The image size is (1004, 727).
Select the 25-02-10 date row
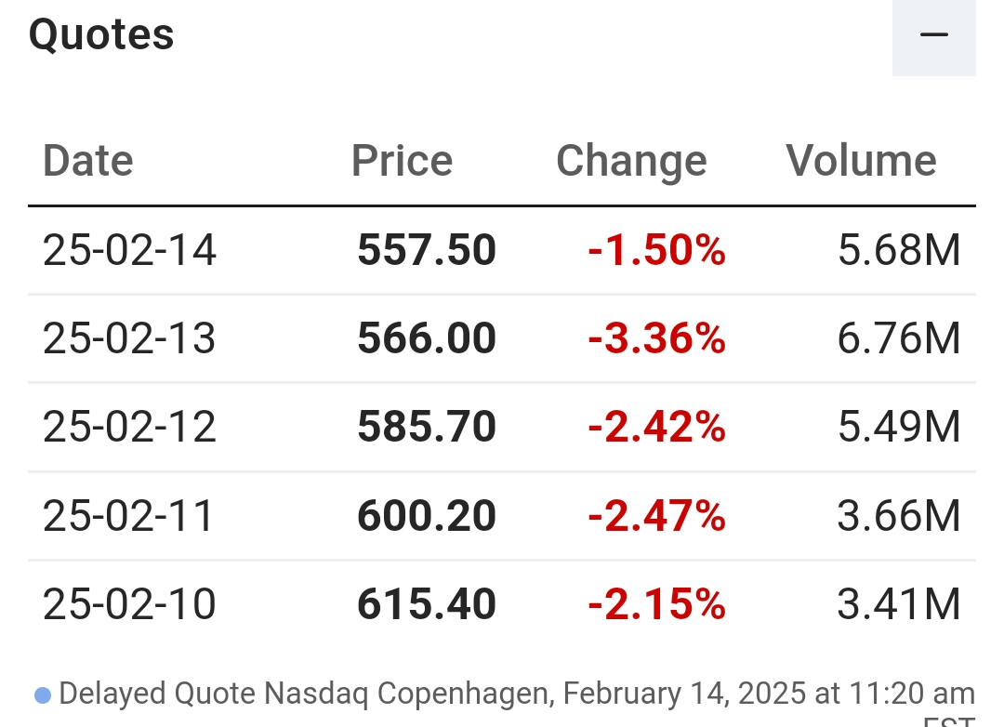click(x=129, y=604)
